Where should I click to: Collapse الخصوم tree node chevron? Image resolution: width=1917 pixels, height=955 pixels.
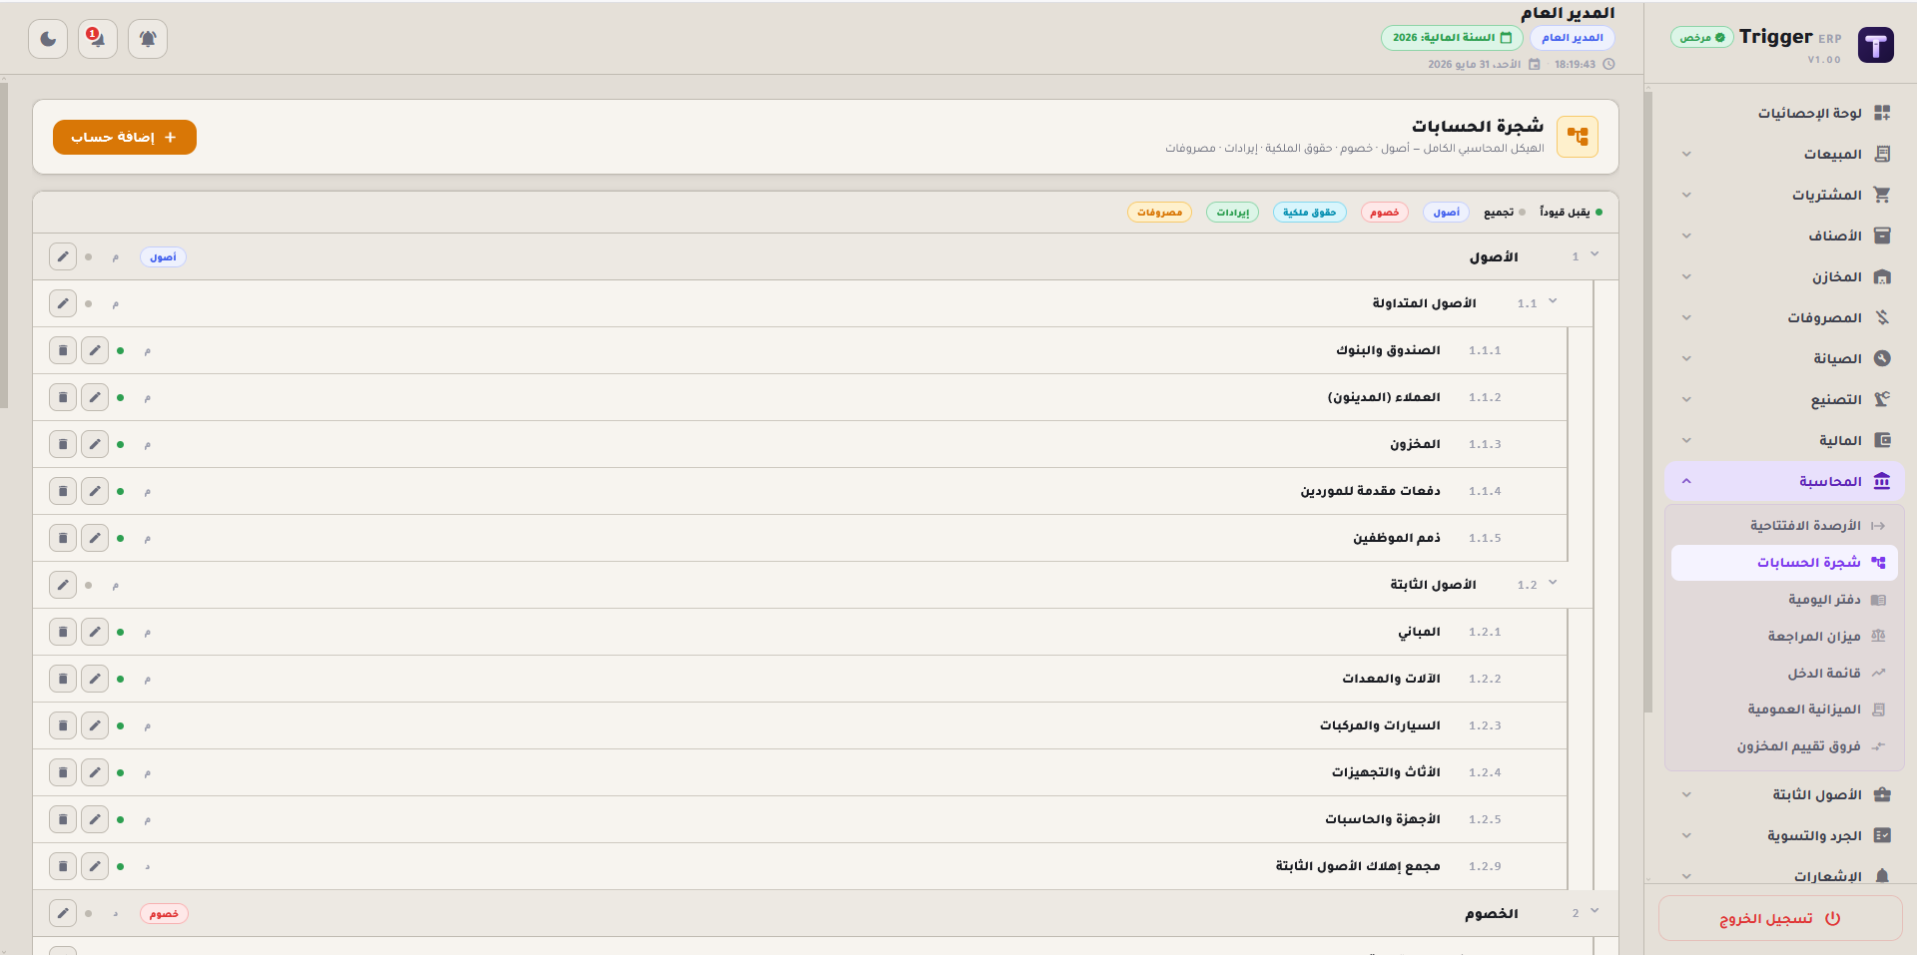pos(1595,911)
